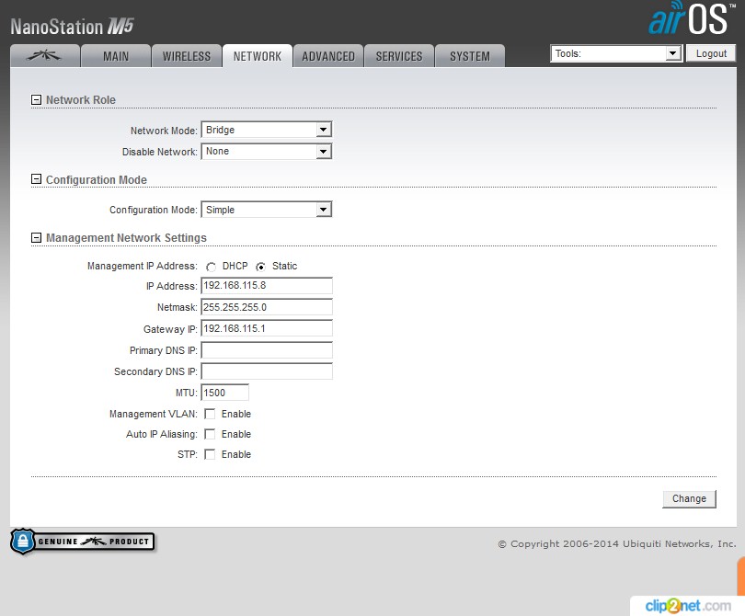Screen dimensions: 745x616
Task: Open the ADVANCED tab
Action: coord(328,56)
